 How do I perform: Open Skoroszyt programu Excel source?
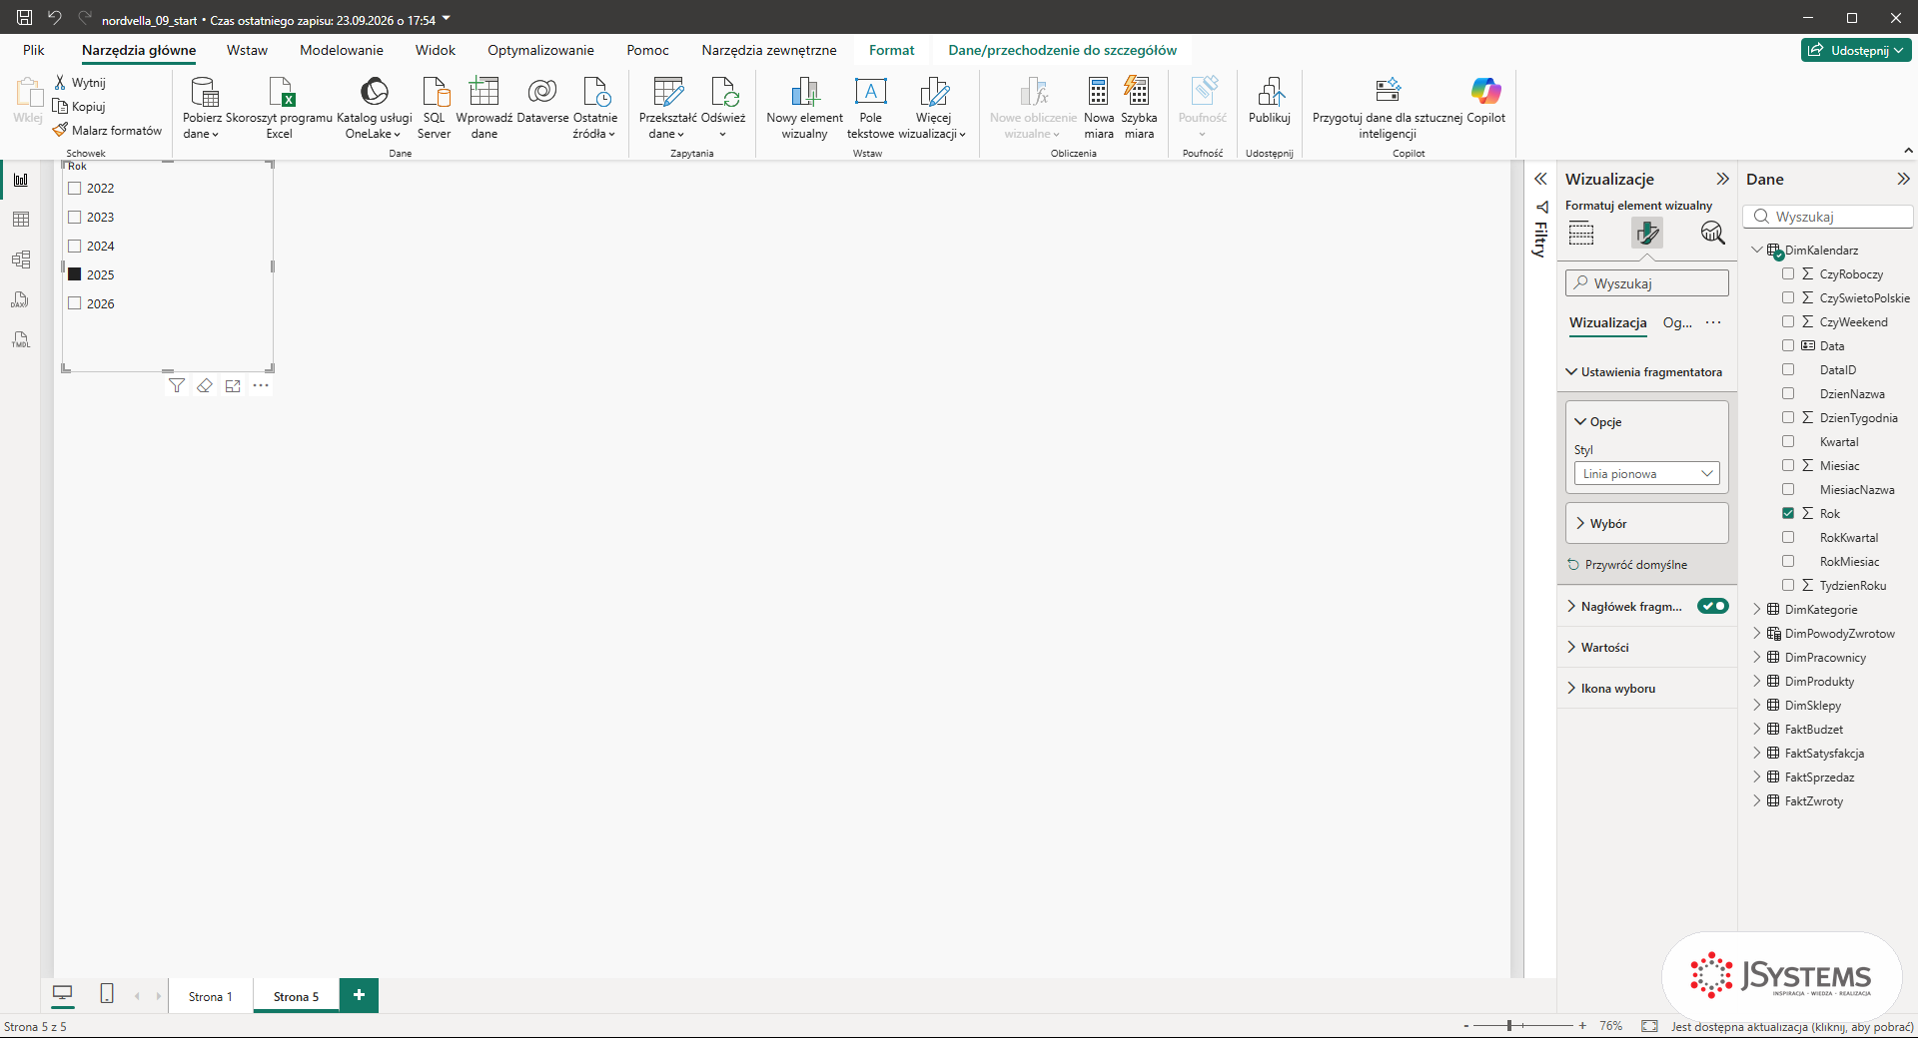[x=280, y=108]
